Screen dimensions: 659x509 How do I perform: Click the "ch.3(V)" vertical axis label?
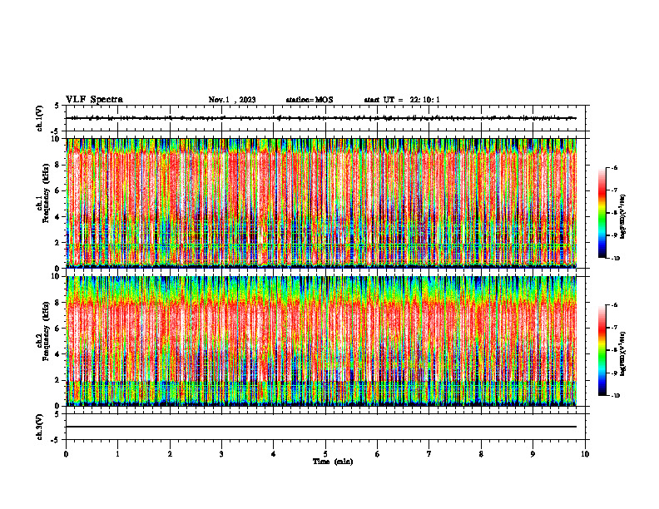point(40,427)
